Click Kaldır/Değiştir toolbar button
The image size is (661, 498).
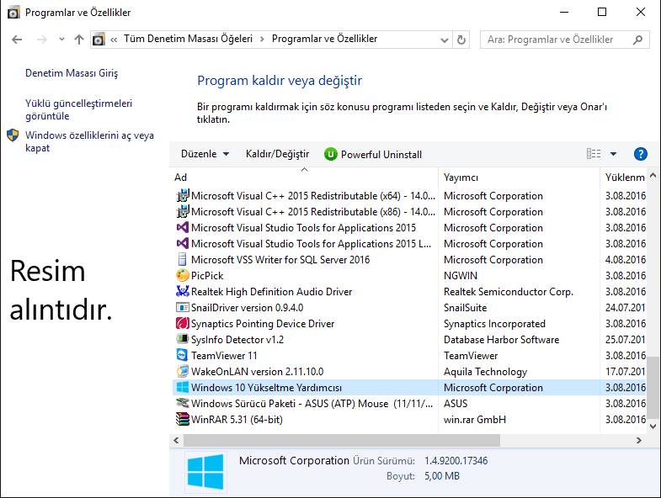click(277, 154)
